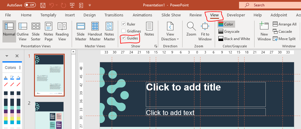The height and width of the screenshot is (129, 301).
Task: Open Slide Master view
Action: pyautogui.click(x=81, y=32)
